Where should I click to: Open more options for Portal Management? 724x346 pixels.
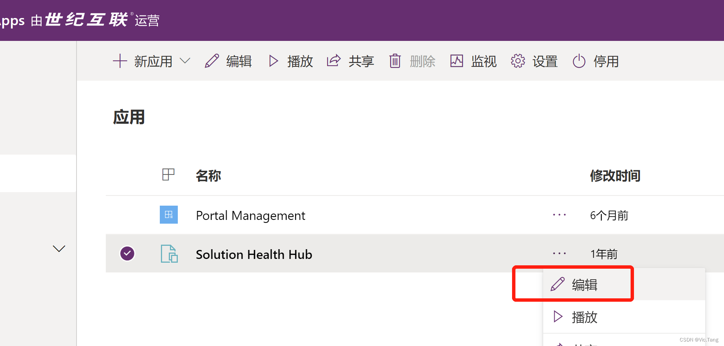(x=559, y=215)
